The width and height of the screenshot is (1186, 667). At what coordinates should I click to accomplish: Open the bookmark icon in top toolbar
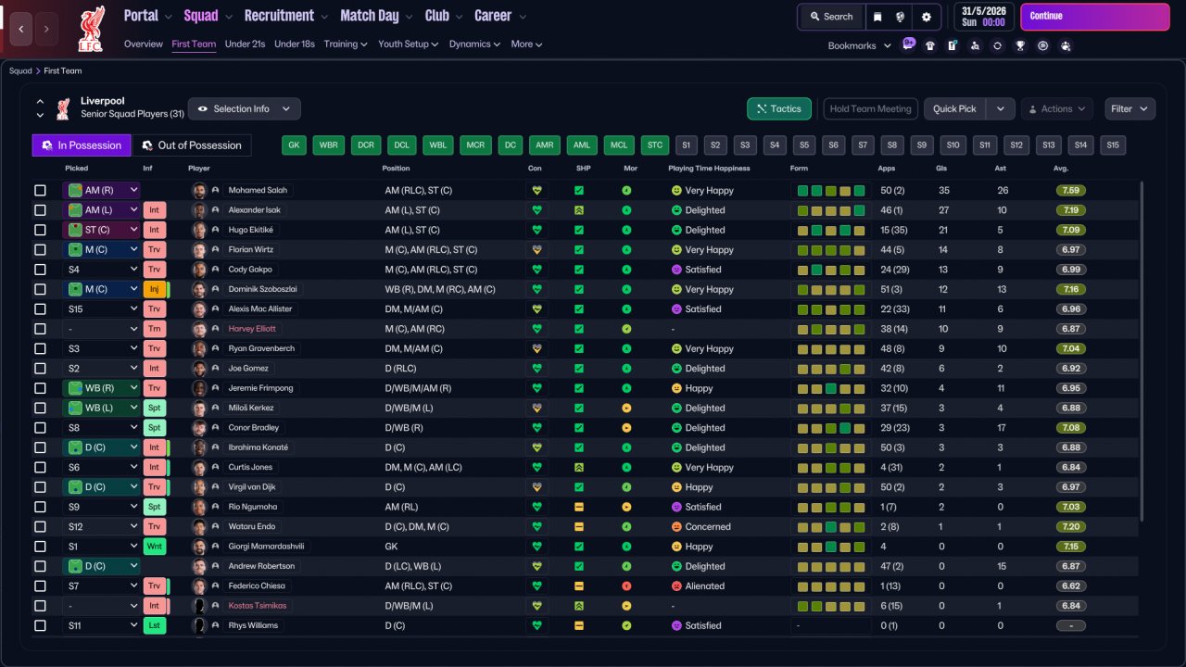pyautogui.click(x=877, y=17)
